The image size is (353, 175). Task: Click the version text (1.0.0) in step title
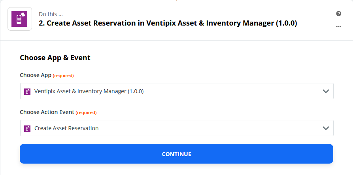tap(286, 23)
